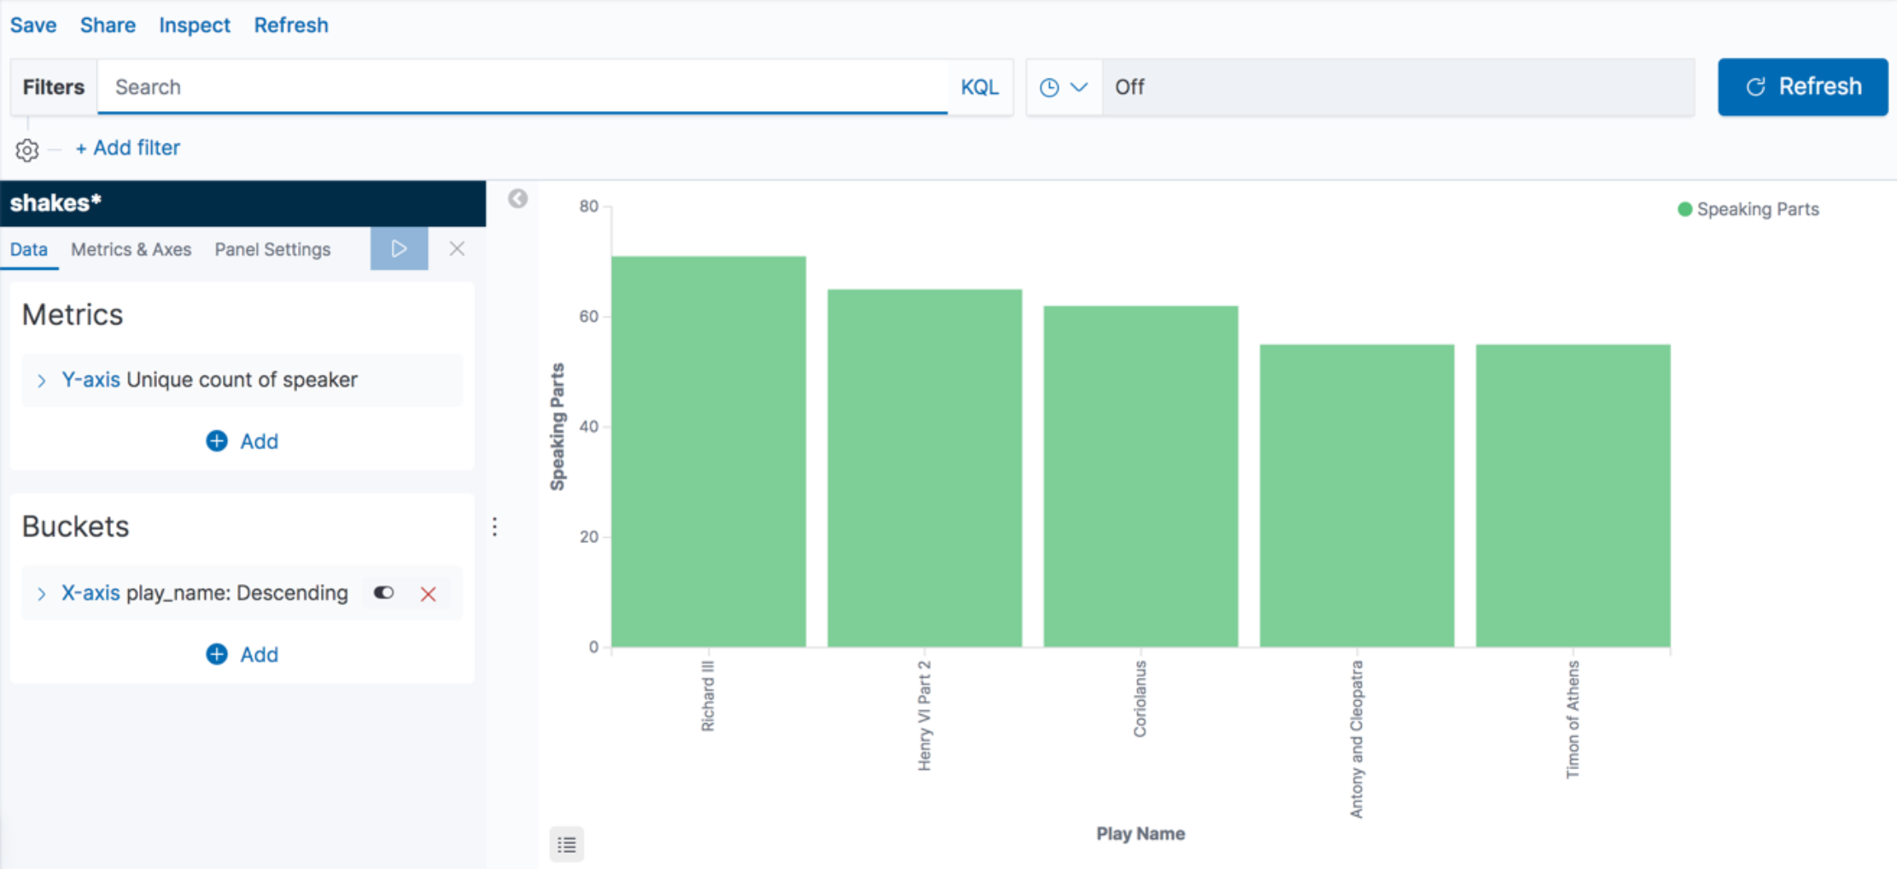Image resolution: width=1897 pixels, height=869 pixels.
Task: Open the time range dropdown arrow
Action: tap(1078, 86)
